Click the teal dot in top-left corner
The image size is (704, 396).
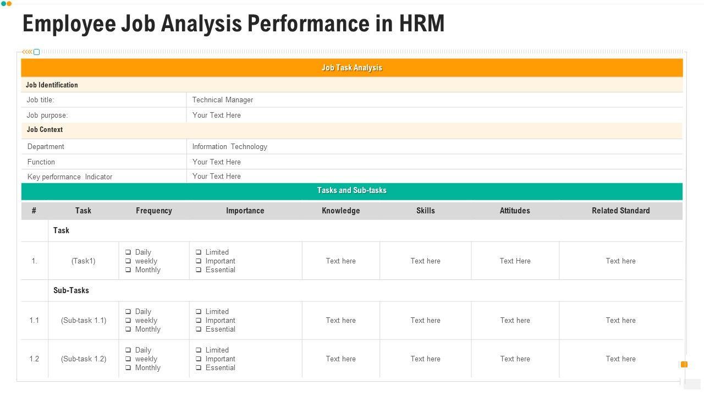(3, 4)
